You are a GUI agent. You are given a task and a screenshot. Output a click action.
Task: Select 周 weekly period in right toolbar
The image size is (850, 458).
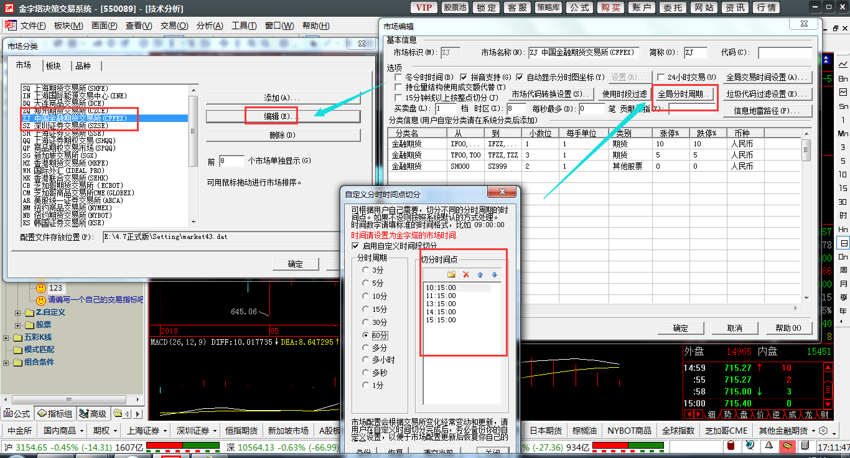[844, 269]
